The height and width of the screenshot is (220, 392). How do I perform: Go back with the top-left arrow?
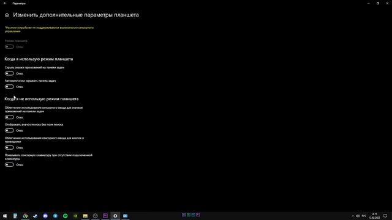(x=5, y=3)
